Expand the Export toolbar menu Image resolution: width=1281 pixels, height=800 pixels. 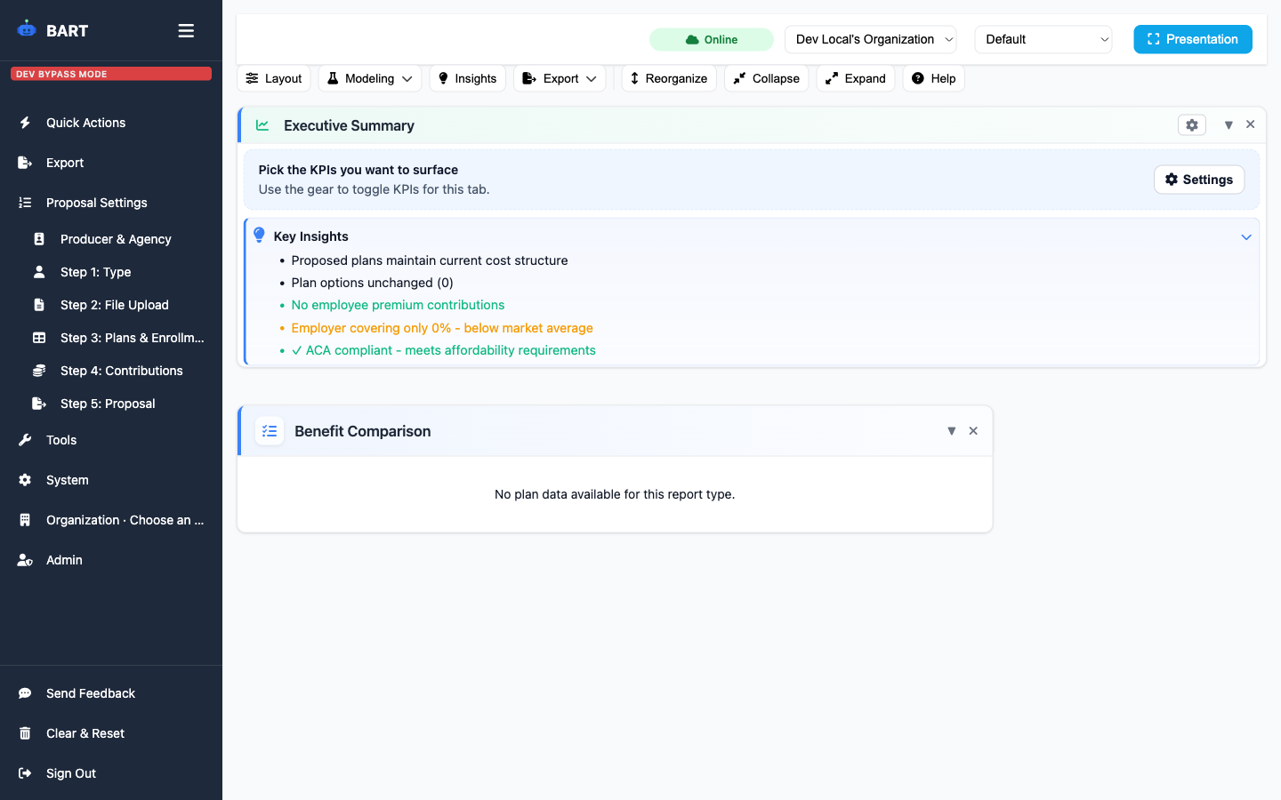[560, 78]
